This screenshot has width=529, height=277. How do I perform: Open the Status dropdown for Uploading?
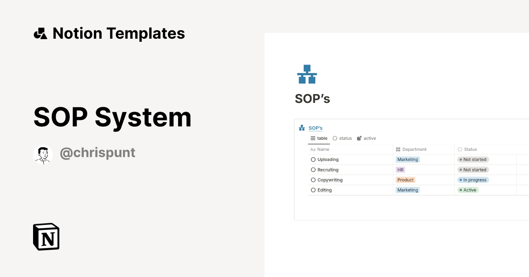473,159
